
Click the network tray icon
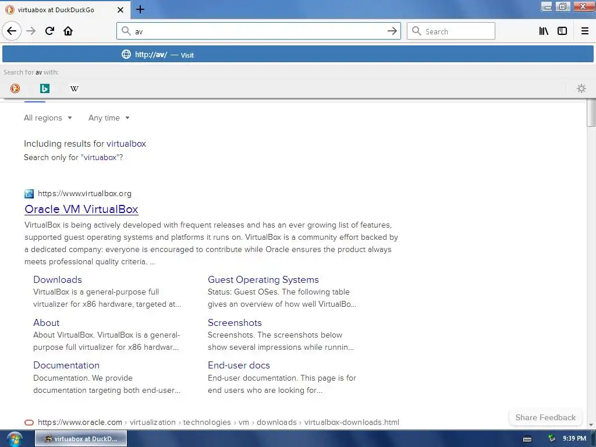coord(552,439)
